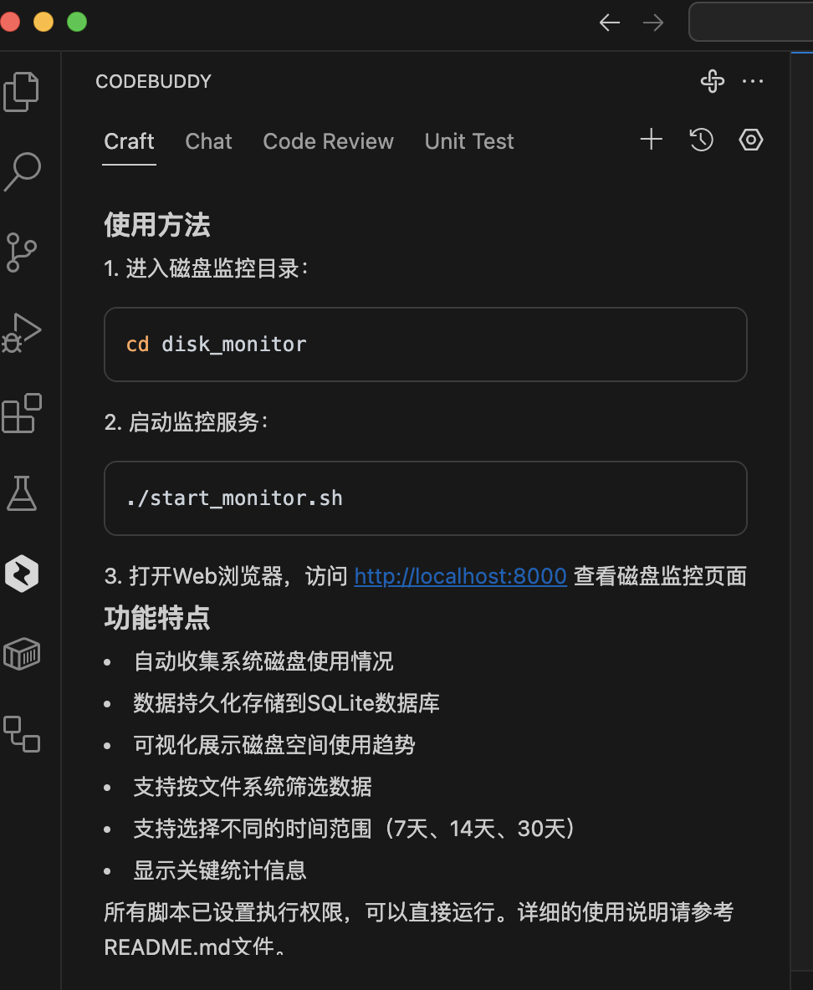The height and width of the screenshot is (990, 813).
Task: Click step text 进入磁盘监控目录
Action: point(213,268)
